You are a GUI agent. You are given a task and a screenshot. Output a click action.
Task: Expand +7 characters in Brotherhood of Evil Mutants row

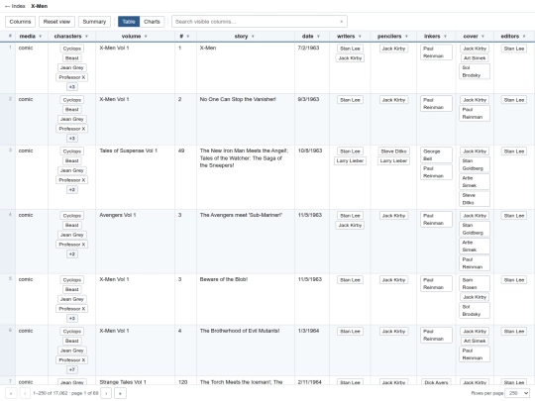point(72,369)
